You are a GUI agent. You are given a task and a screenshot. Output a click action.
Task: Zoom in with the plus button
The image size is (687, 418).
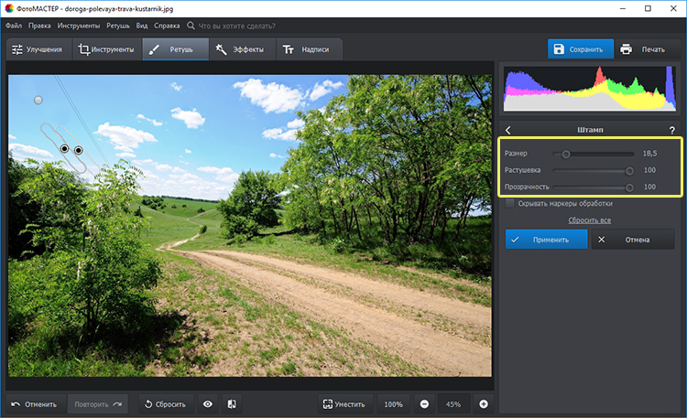coord(484,403)
